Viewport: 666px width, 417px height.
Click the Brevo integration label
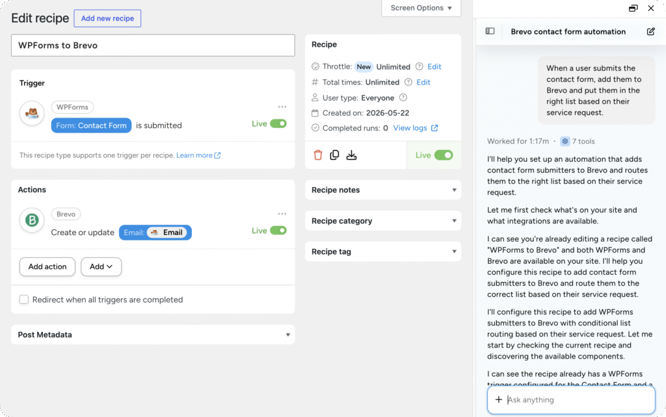tap(66, 214)
